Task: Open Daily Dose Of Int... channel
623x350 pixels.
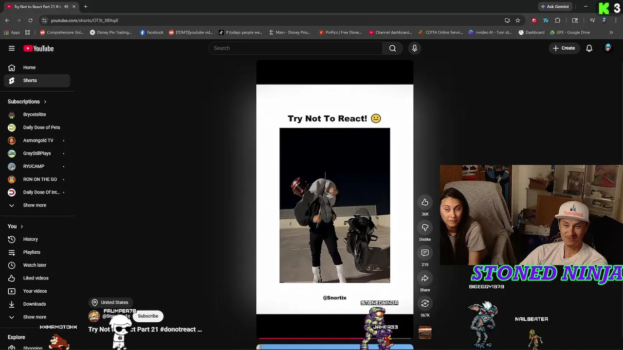Action: coord(37,192)
